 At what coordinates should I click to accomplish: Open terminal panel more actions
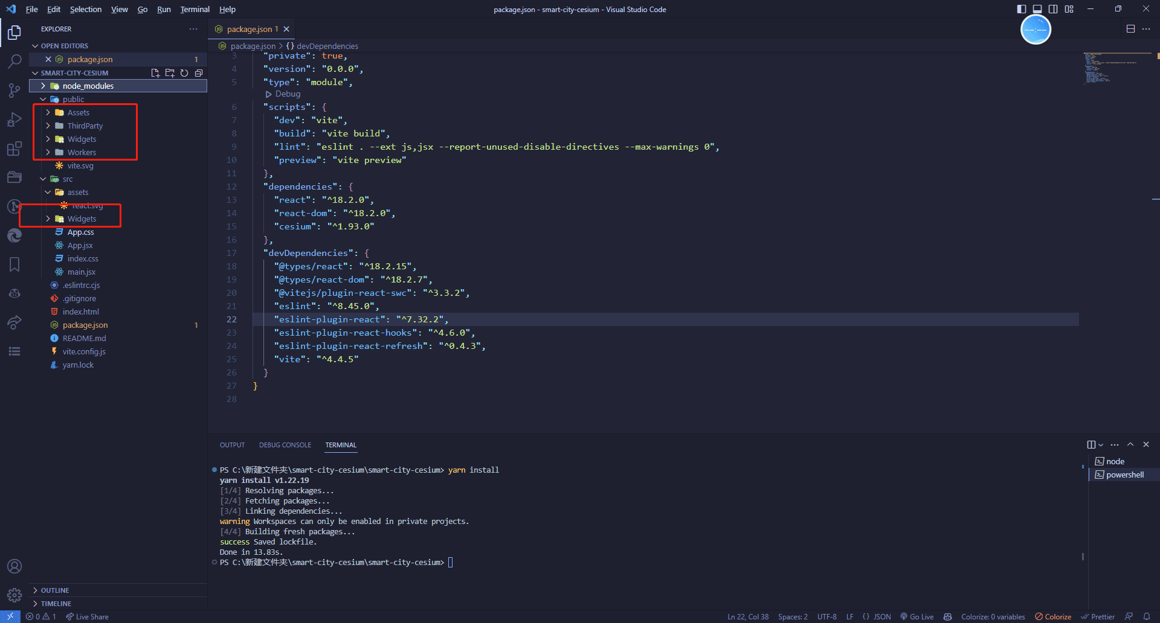1115,445
